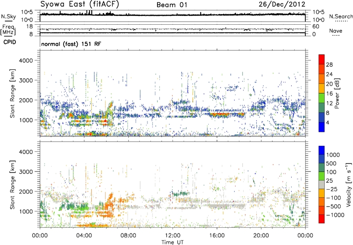The image size is (353, 245).
Task: Select the "N.Search" legend label
Action: 341,16
